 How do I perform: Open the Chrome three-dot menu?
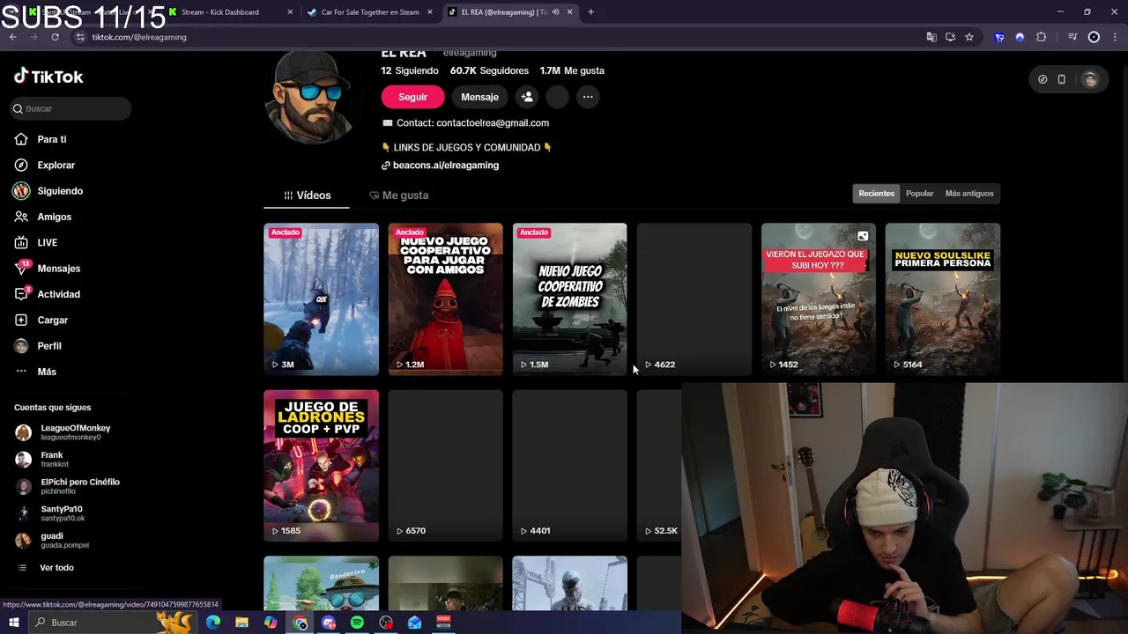pyautogui.click(x=1115, y=37)
